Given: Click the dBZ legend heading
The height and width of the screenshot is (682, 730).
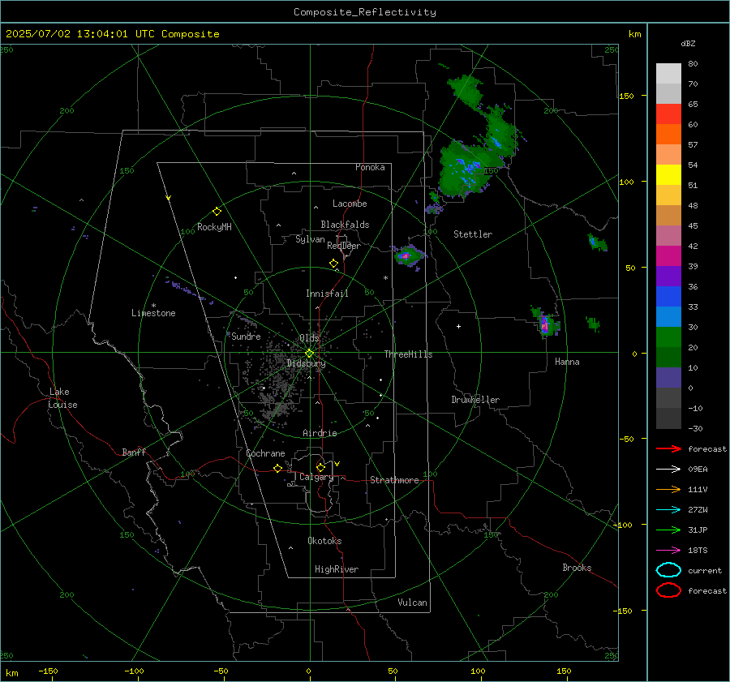Looking at the screenshot, I should coord(688,43).
